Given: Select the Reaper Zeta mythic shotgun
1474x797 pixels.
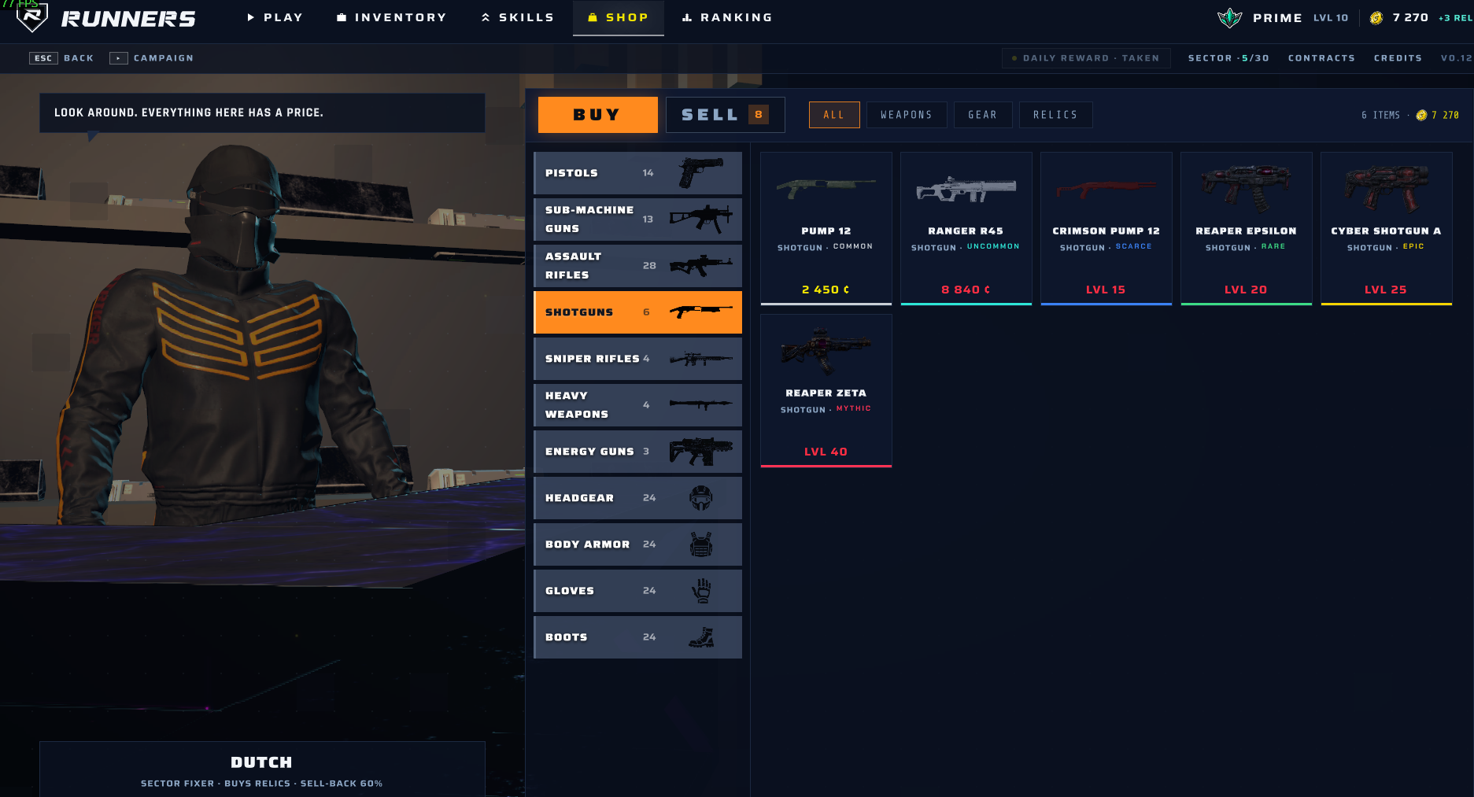Looking at the screenshot, I should (x=826, y=390).
